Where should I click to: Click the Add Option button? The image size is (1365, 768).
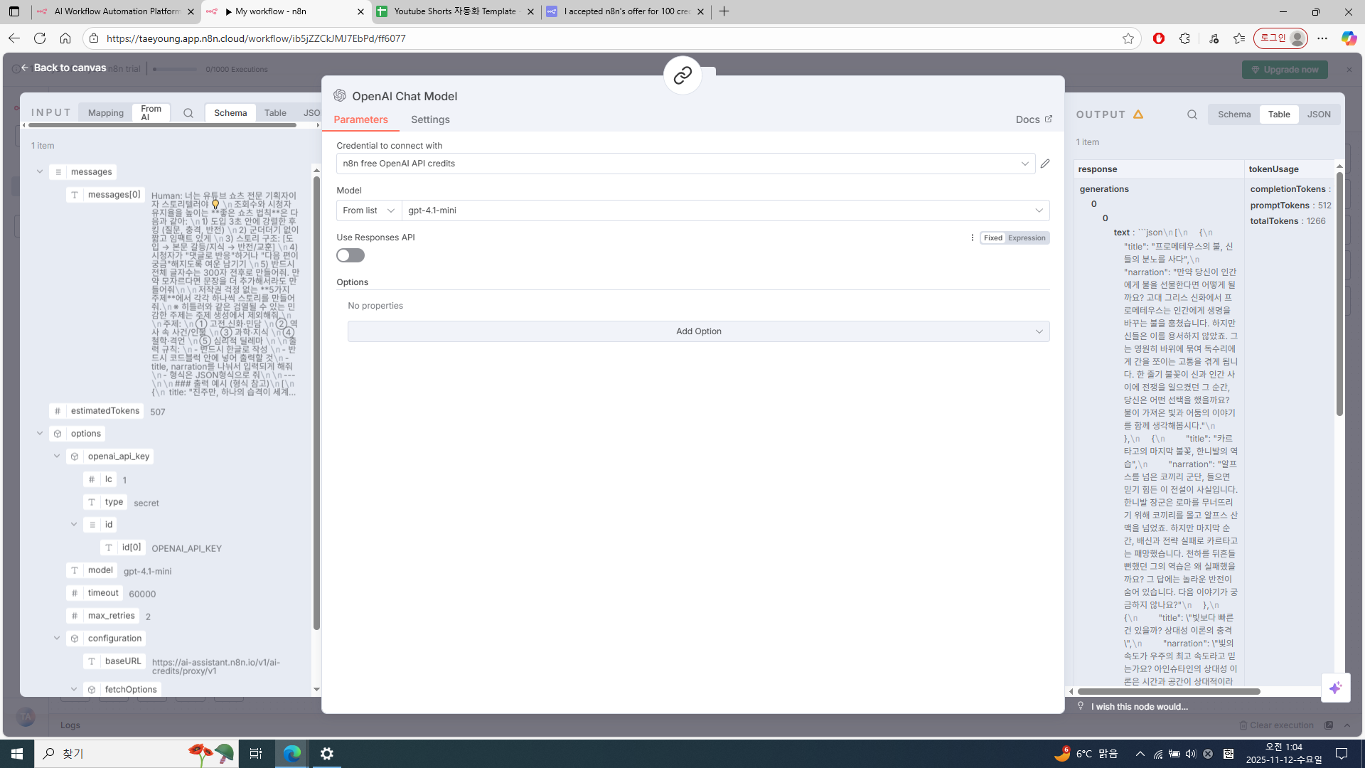(698, 331)
